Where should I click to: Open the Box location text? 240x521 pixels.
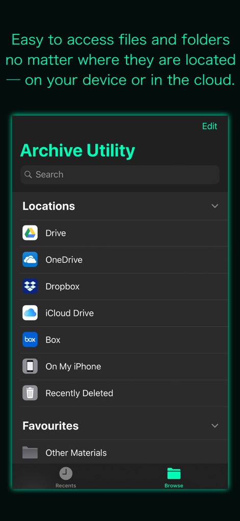tap(53, 339)
